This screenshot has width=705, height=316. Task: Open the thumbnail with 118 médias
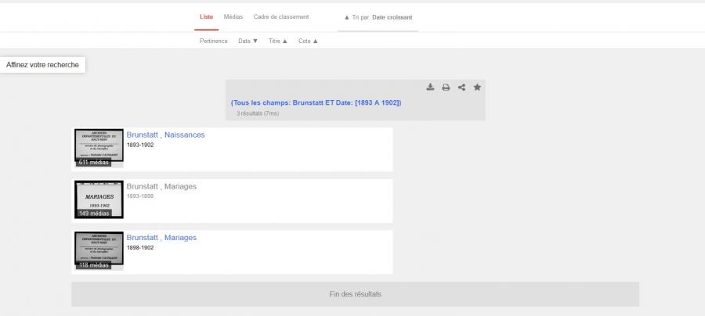pos(99,250)
